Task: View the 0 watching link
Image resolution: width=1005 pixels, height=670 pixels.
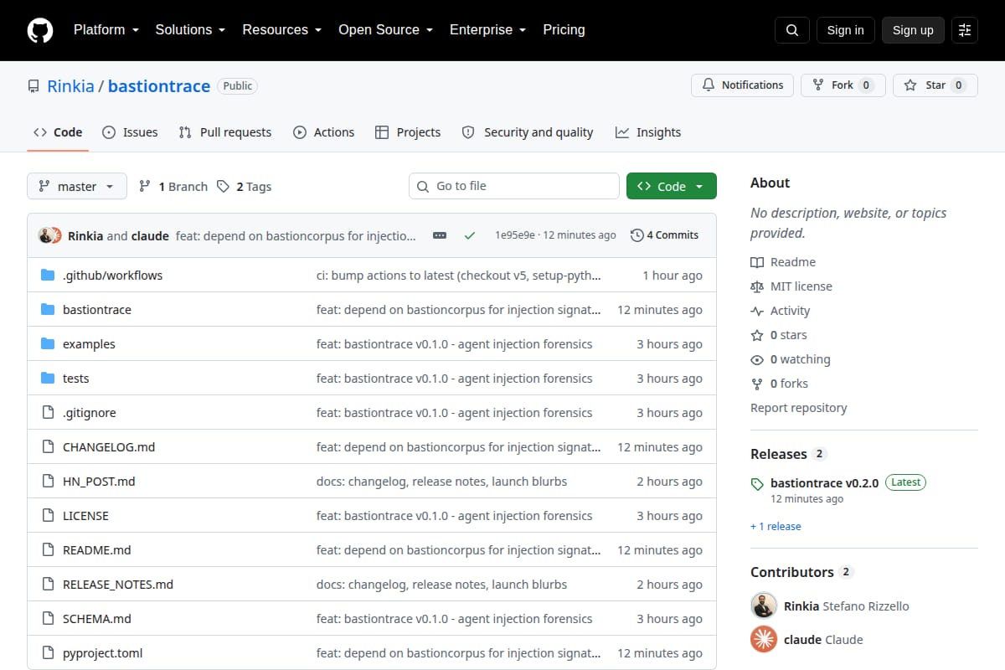Action: tap(791, 359)
